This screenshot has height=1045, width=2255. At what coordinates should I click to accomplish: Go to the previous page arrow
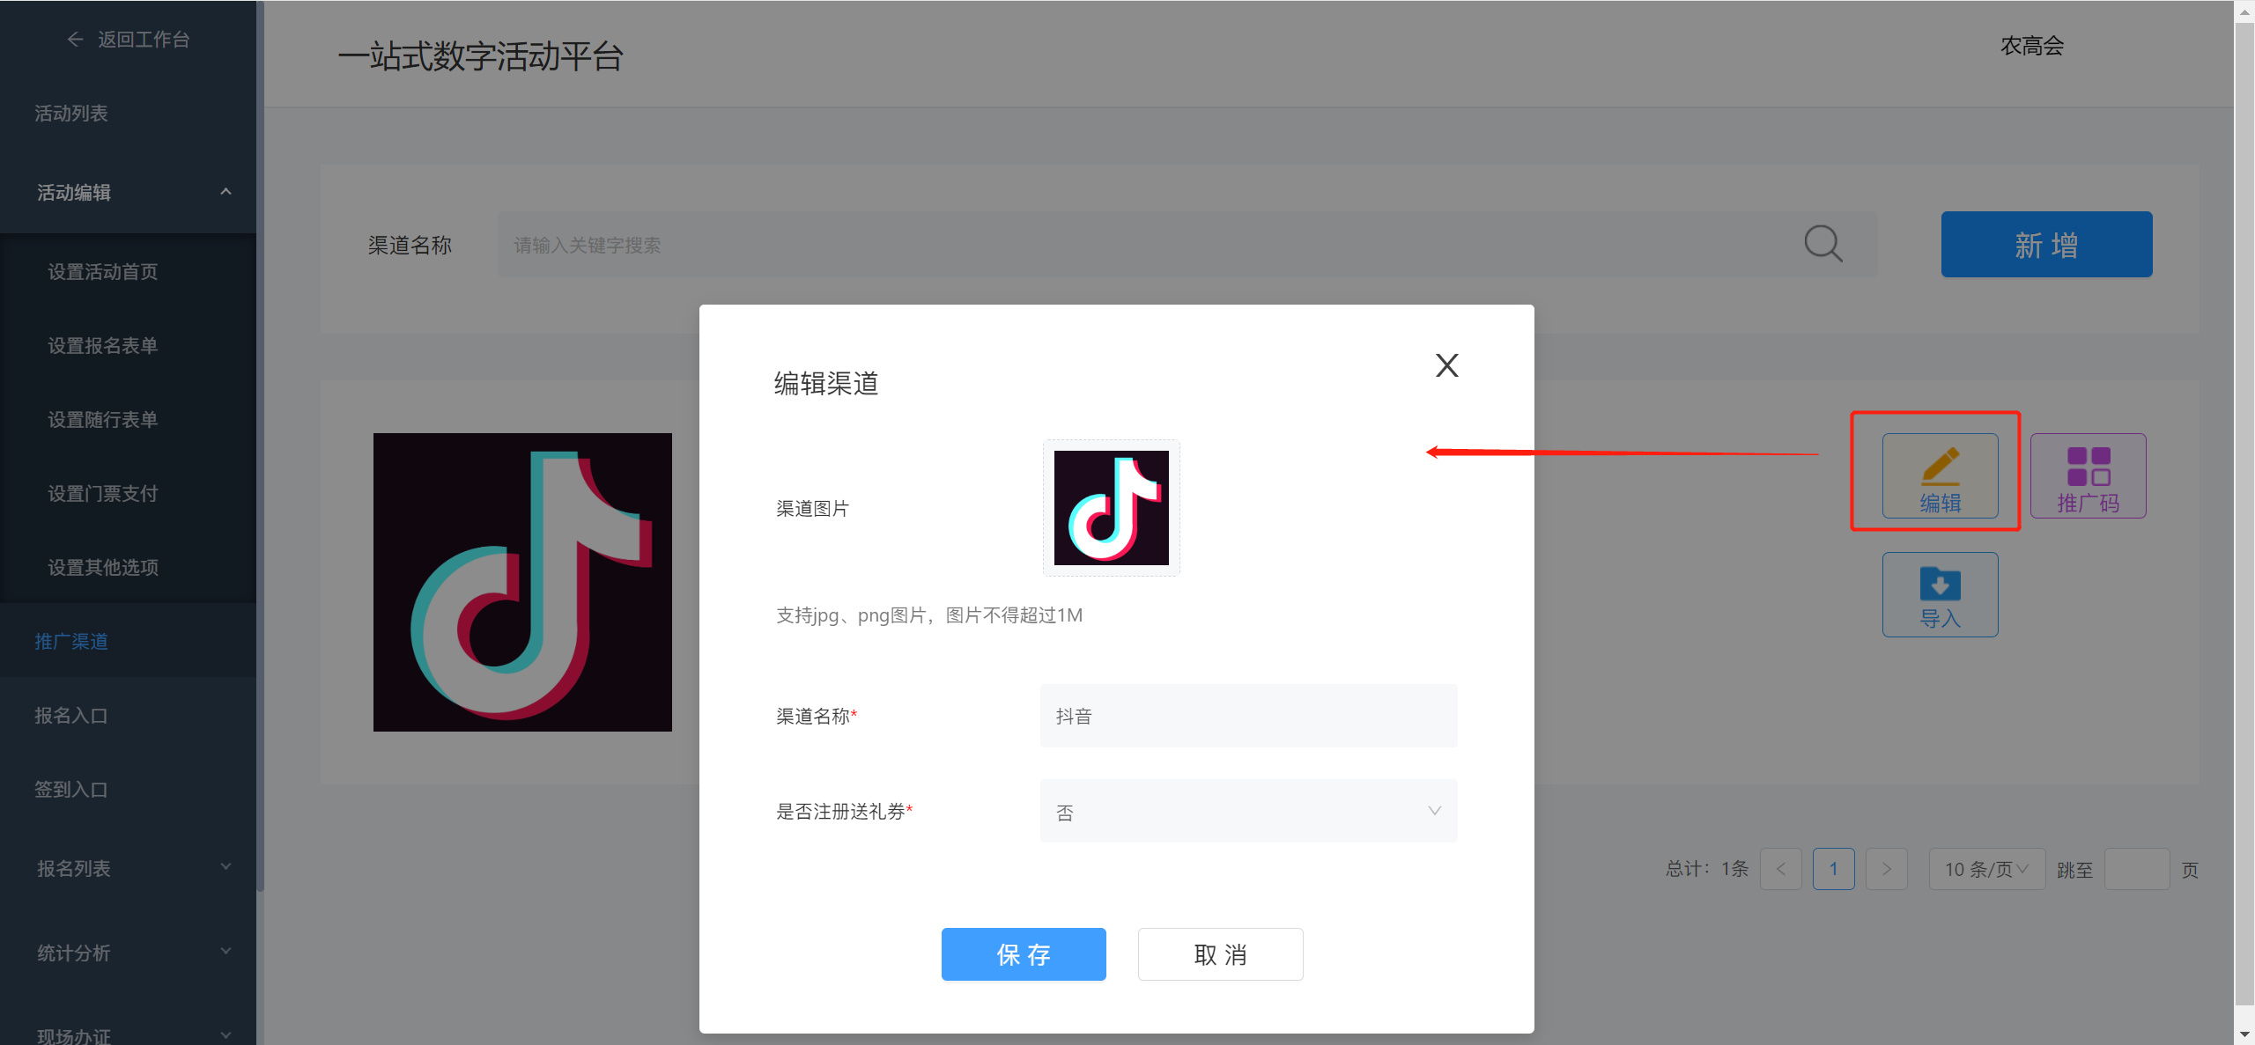coord(1780,869)
